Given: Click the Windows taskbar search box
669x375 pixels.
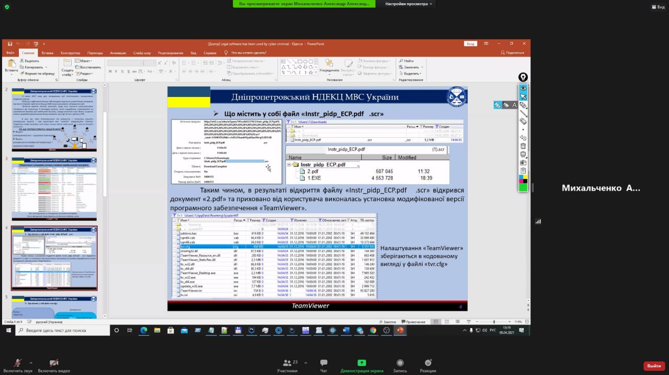Looking at the screenshot, I should click(x=63, y=330).
